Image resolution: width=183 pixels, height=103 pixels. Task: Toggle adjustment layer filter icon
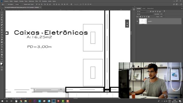tap(153, 11)
